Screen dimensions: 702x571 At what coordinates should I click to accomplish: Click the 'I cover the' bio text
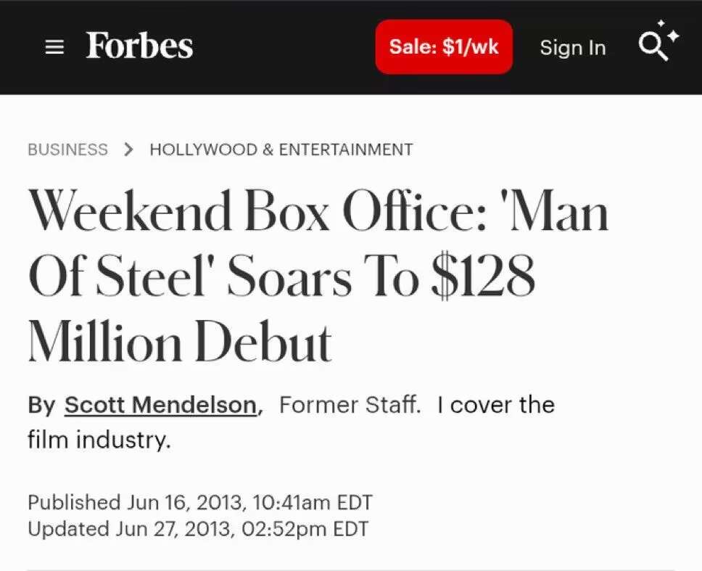[495, 405]
